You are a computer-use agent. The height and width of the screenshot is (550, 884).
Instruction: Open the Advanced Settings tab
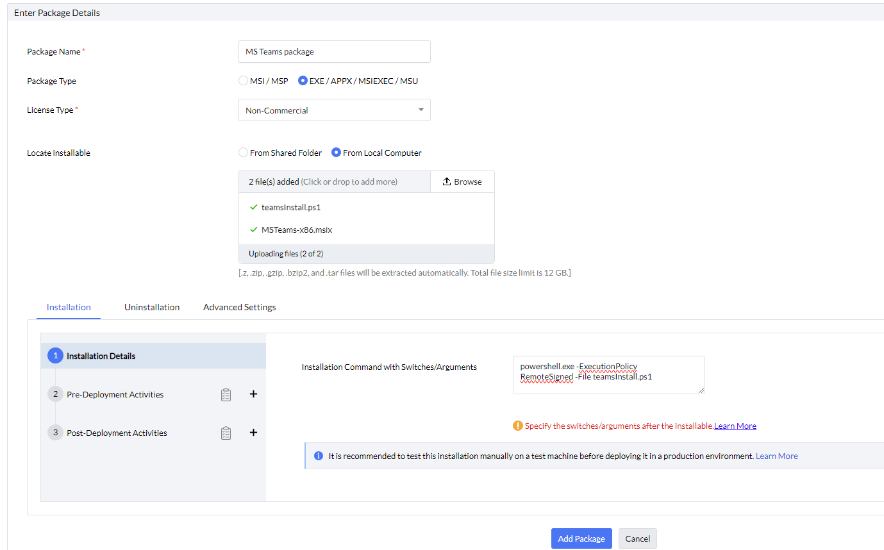point(239,307)
